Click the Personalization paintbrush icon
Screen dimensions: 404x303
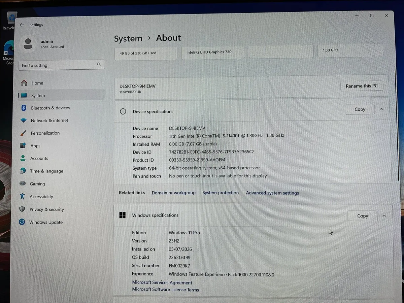click(x=24, y=133)
